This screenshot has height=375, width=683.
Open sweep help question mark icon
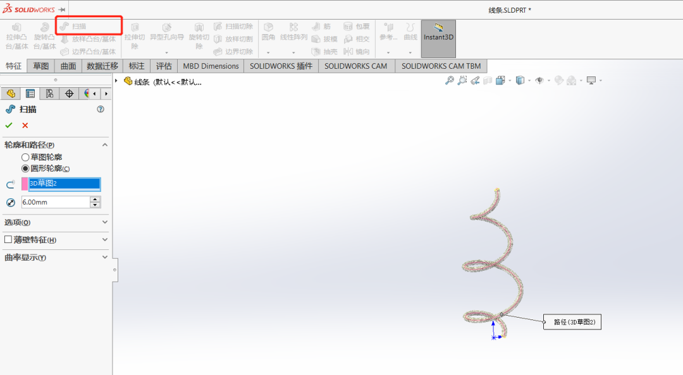click(100, 109)
